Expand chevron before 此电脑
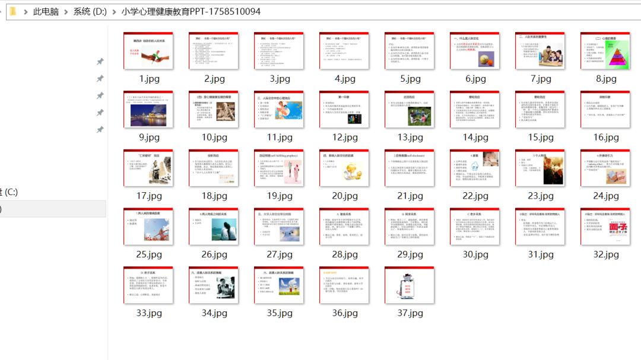641x360 pixels. [26, 12]
